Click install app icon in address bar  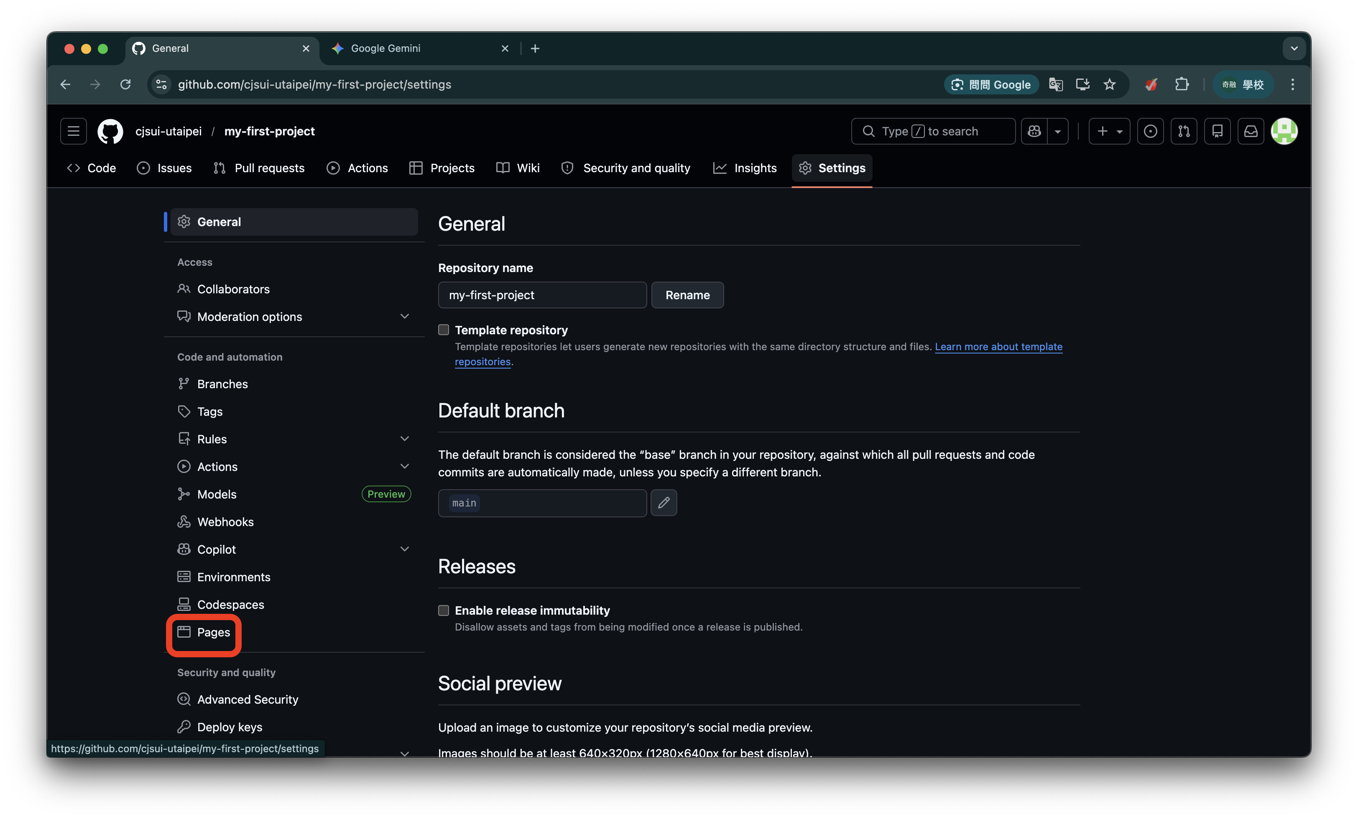pos(1083,84)
